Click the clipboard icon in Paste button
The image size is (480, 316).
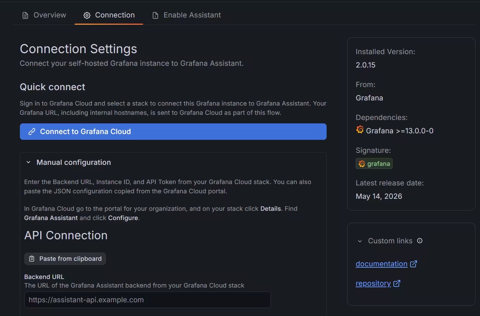click(x=32, y=259)
